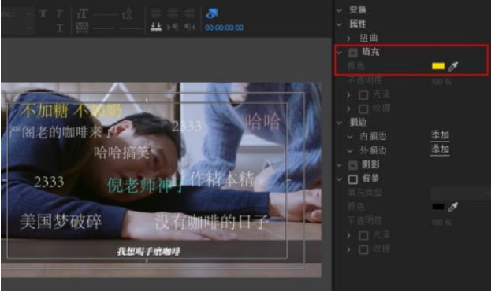The height and width of the screenshot is (291, 491).
Task: Toggle bold text style in title toolbar
Action: 43,13
